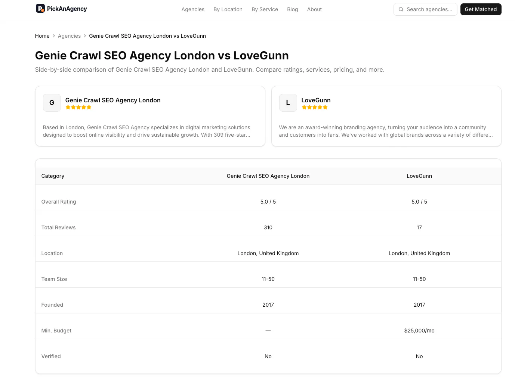Click the side-by-side comparison subtitle
This screenshot has height=381, width=515.
click(x=210, y=69)
